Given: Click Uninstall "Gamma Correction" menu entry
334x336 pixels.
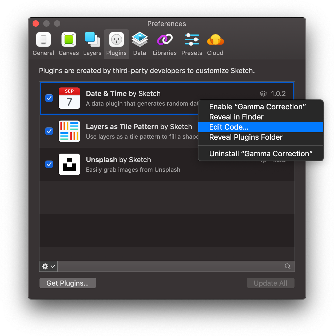Looking at the screenshot, I should tap(261, 154).
